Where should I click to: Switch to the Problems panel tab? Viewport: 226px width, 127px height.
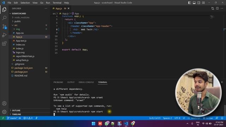[58, 82]
